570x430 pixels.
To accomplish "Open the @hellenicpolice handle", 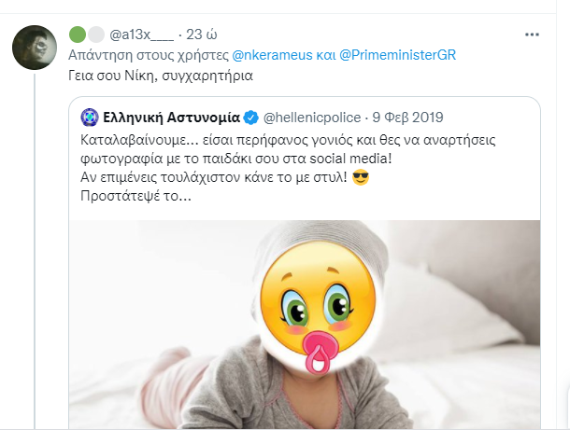I will click(x=312, y=118).
